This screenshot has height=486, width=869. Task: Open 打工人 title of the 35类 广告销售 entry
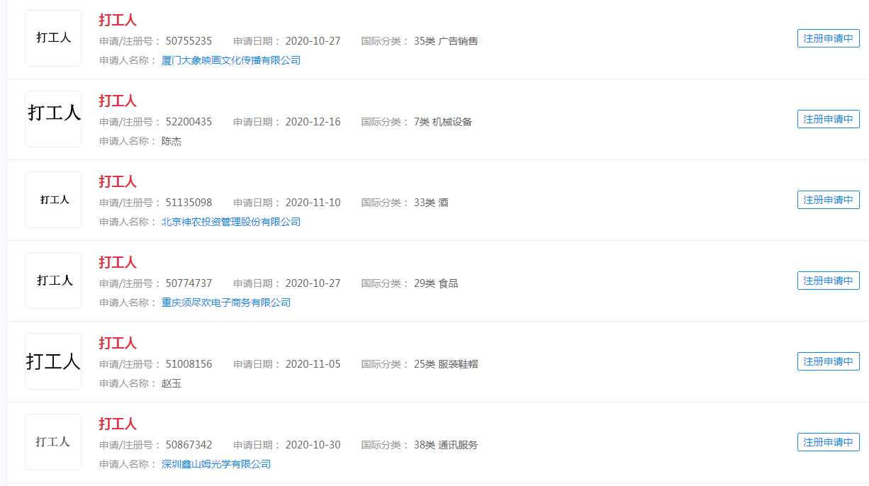point(118,20)
